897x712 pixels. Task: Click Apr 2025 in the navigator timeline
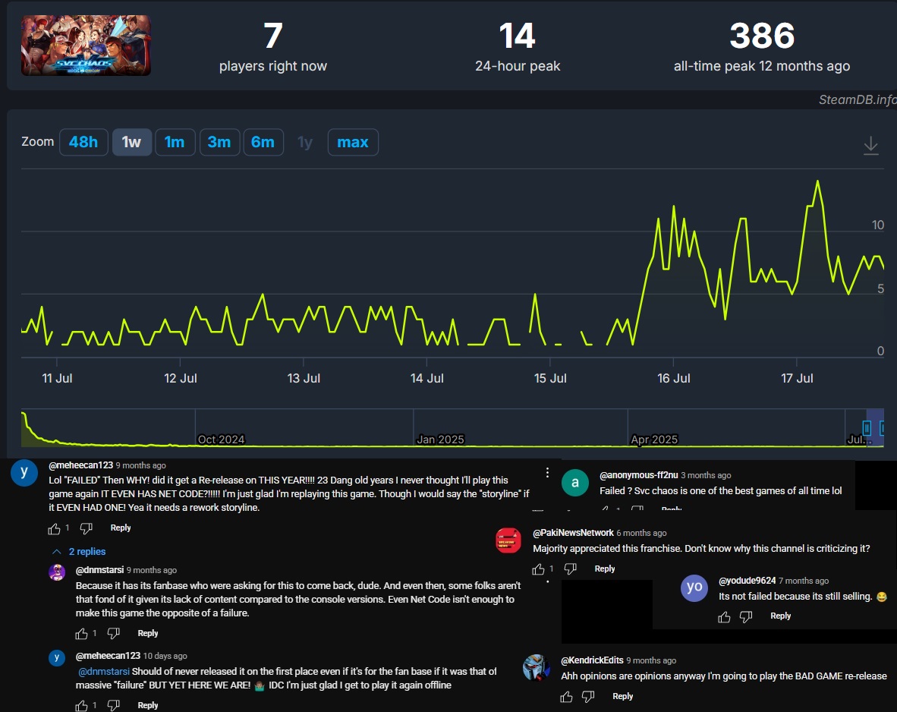tap(654, 439)
